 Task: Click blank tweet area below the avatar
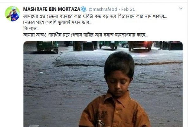point(12,73)
